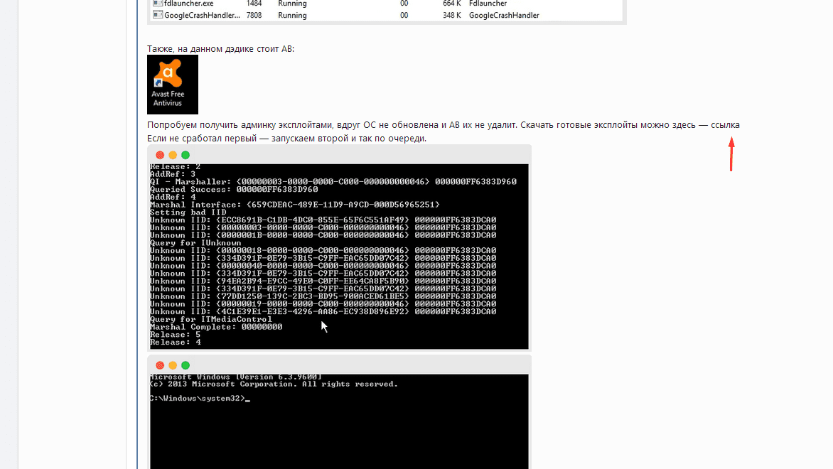The image size is (833, 469).
Task: Click the GoogleCrashHandler process row icon
Action: (158, 15)
